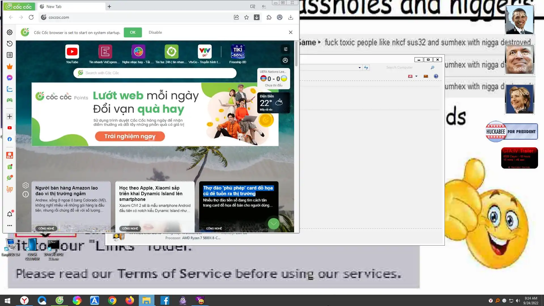This screenshot has height=306, width=544.
Task: Click the YouTube speed dial tile
Action: (x=72, y=52)
